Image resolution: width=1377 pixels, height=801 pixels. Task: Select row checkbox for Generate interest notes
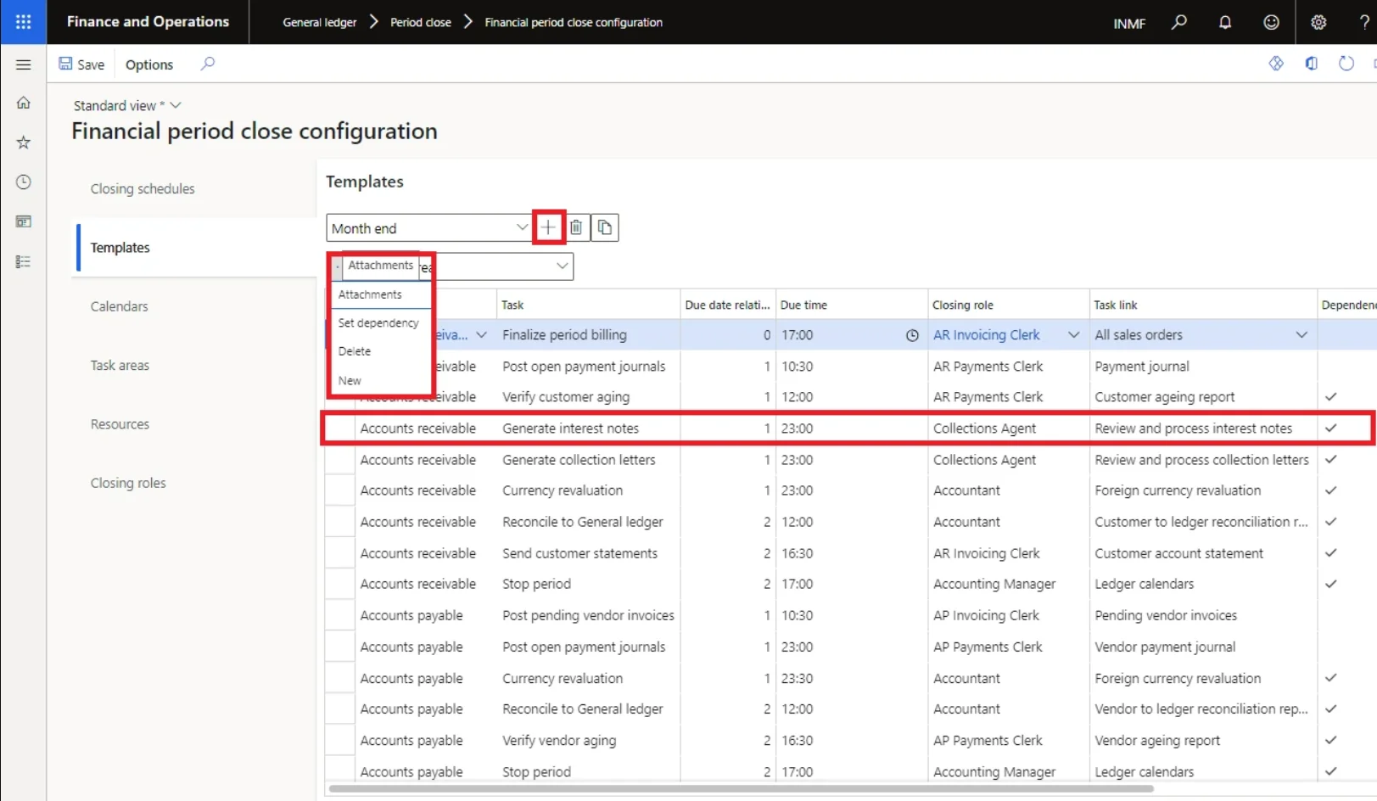pos(339,429)
